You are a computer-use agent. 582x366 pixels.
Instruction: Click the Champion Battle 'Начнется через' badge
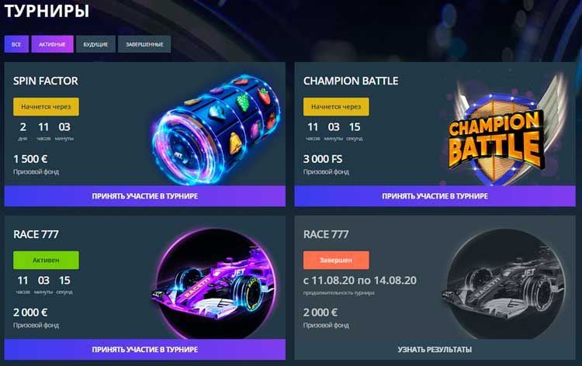(x=336, y=107)
